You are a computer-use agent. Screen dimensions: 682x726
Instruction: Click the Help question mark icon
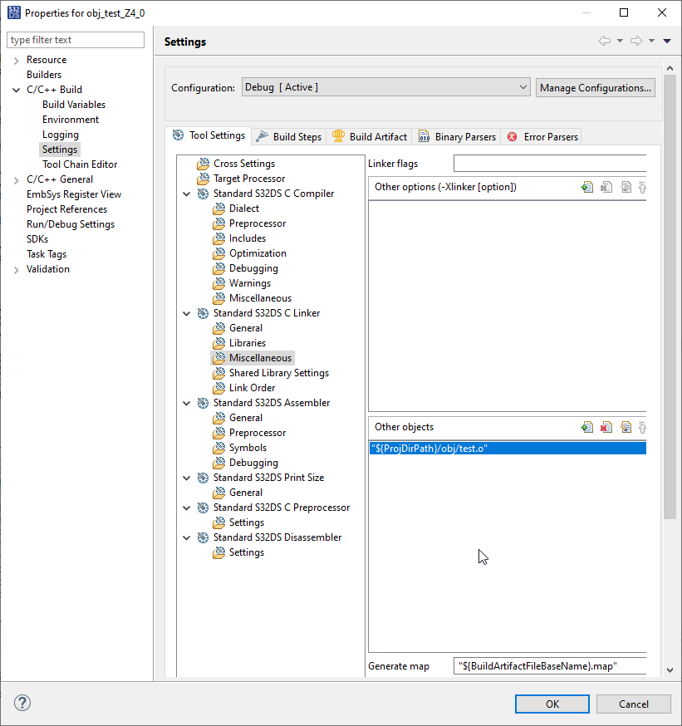coord(22,703)
